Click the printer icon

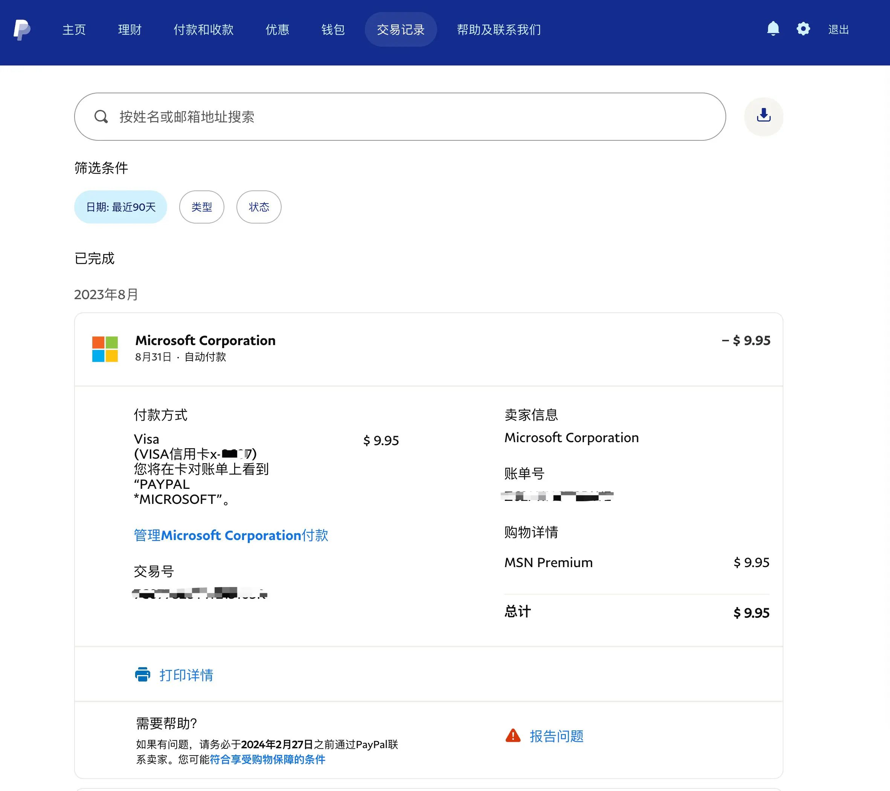tap(142, 674)
